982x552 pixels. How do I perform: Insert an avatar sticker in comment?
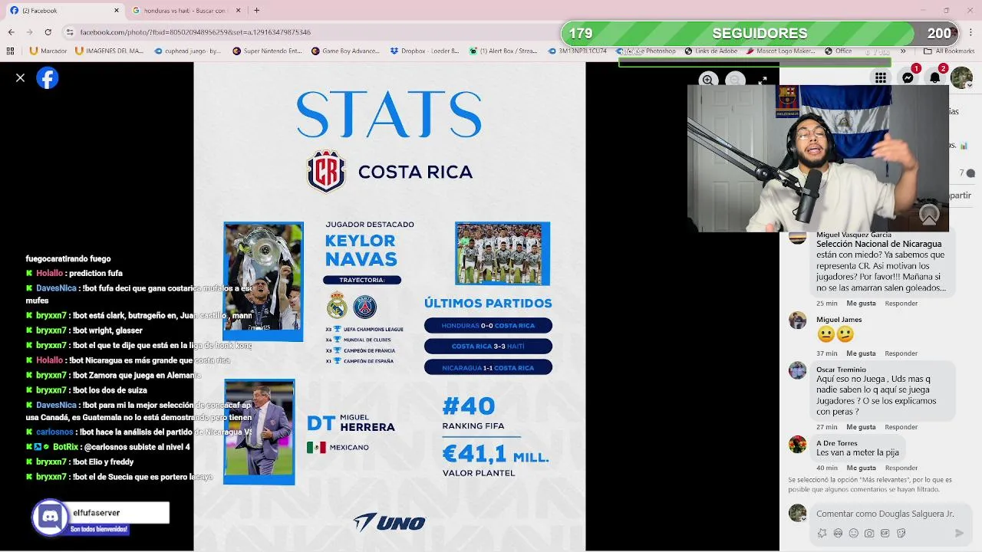click(822, 533)
